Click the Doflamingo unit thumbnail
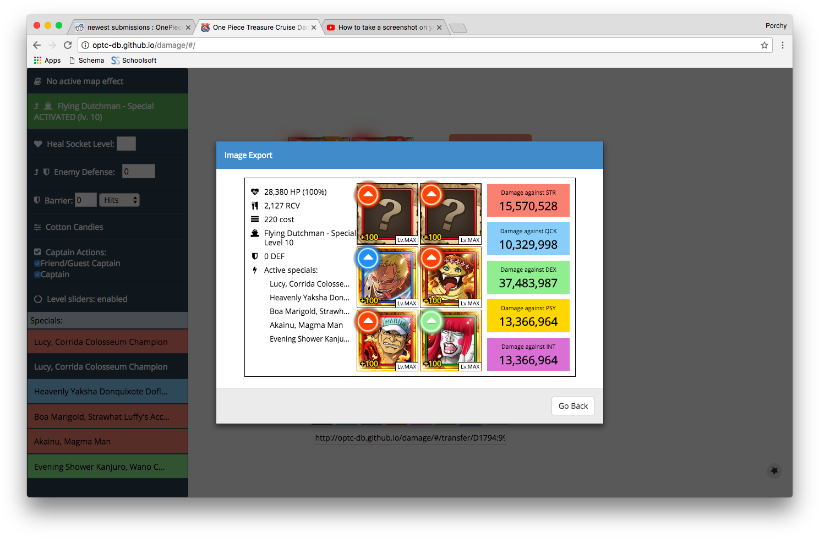The image size is (819, 538). click(x=387, y=277)
